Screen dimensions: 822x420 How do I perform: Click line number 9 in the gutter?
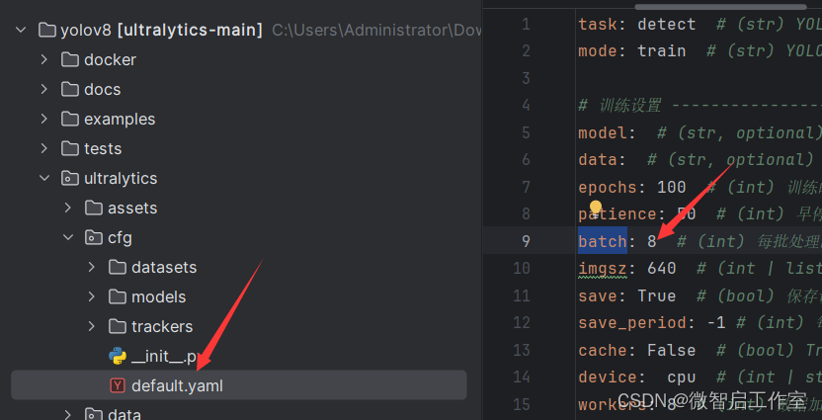point(526,241)
